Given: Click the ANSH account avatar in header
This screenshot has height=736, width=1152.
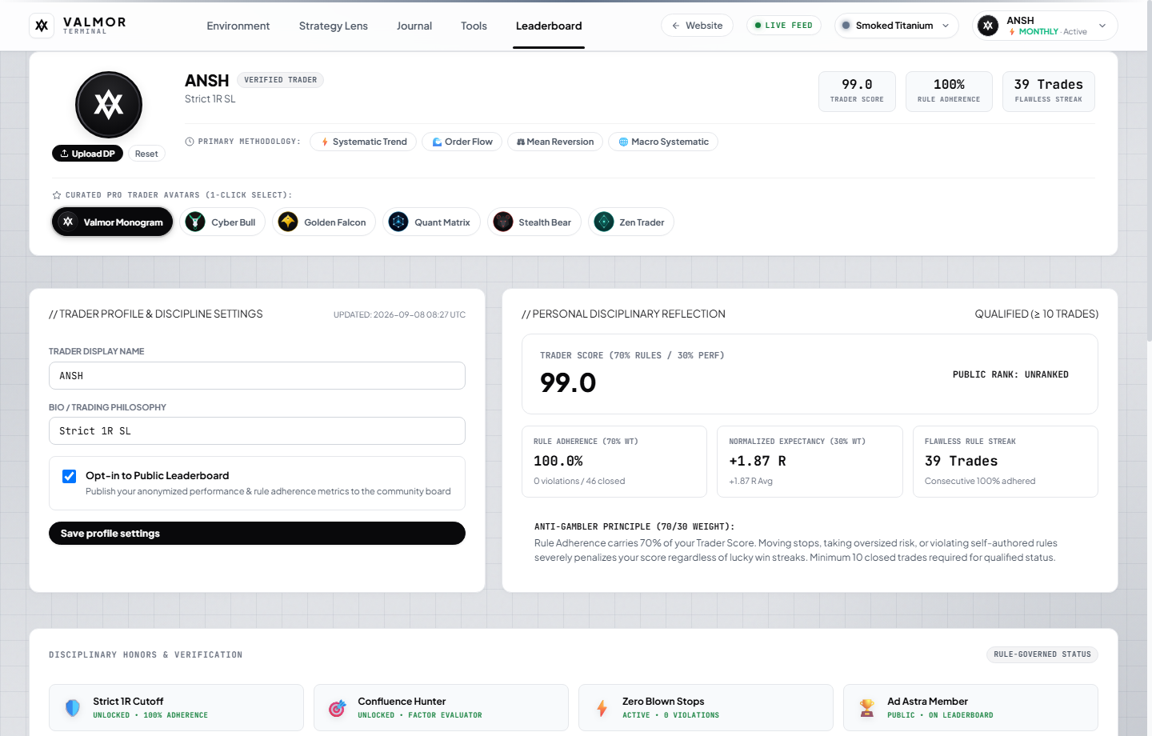Looking at the screenshot, I should click(988, 26).
